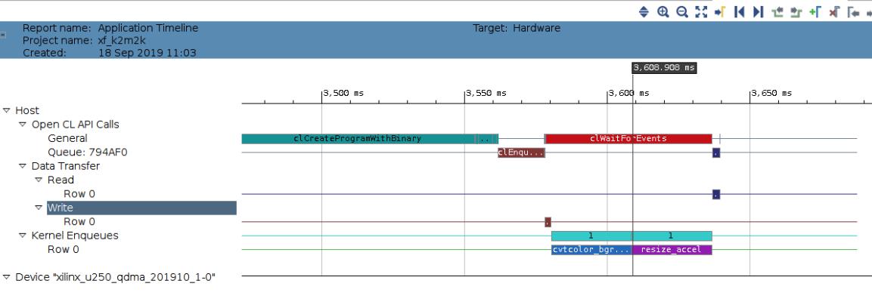Select Row 0 under Write
872x302 pixels.
coord(79,221)
